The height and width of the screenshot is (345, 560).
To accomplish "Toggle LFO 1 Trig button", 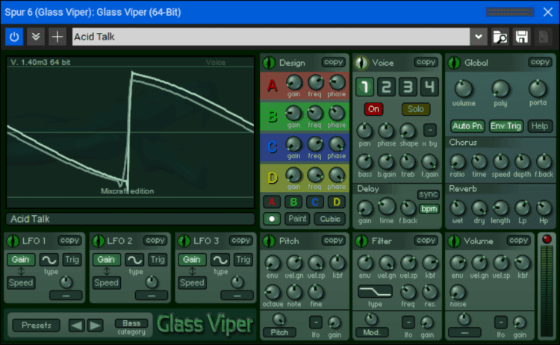I will coord(72,260).
